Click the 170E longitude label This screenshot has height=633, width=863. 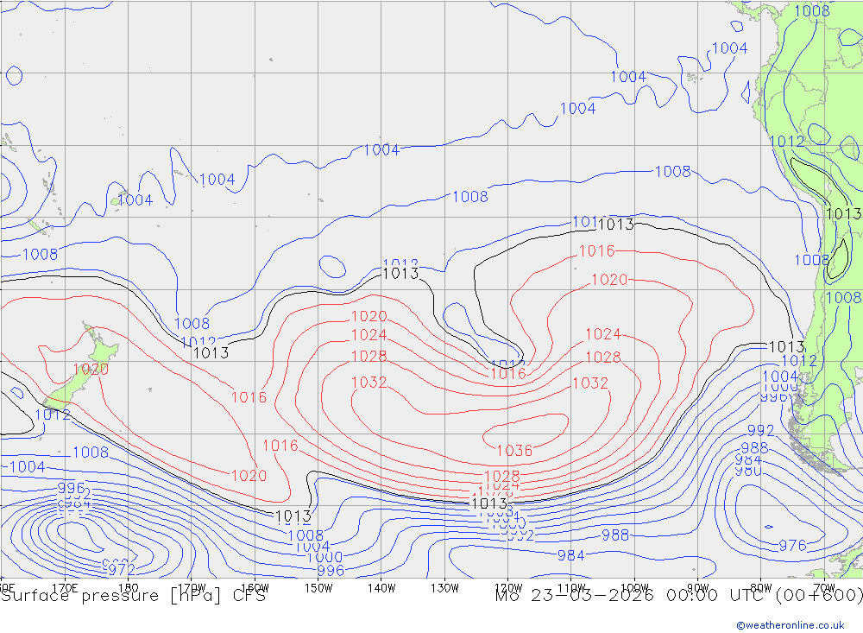tap(65, 588)
